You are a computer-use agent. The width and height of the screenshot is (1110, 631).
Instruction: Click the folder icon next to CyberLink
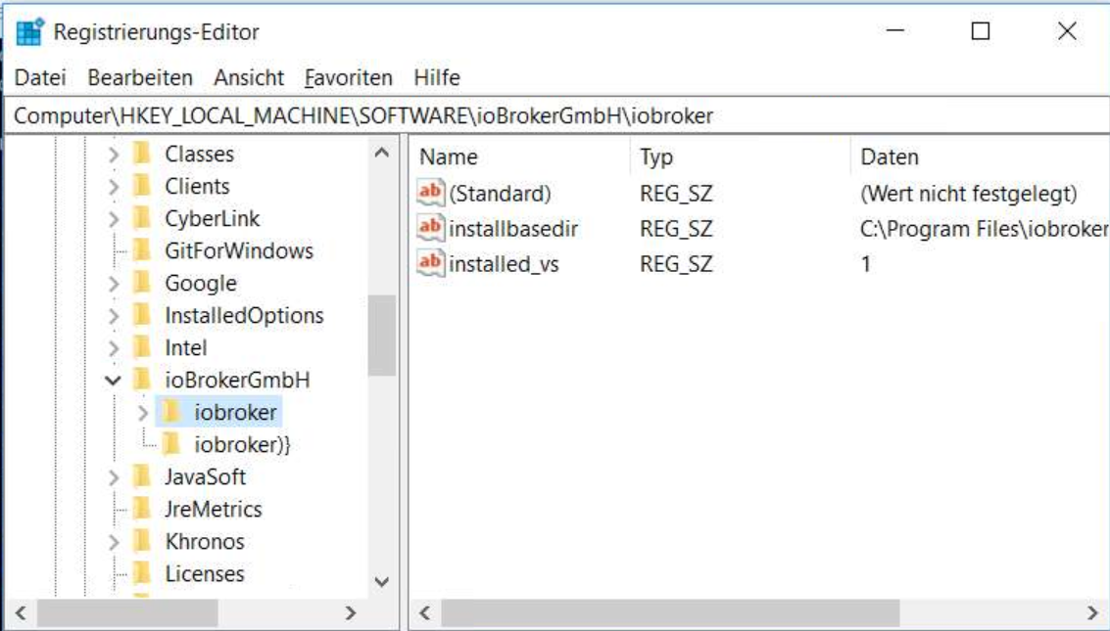coord(142,218)
